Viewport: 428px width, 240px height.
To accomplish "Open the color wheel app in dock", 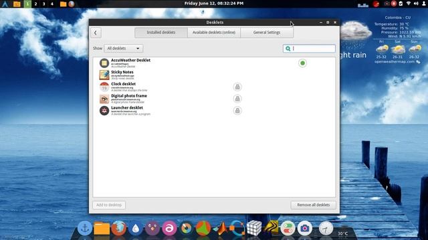I will coord(186,228).
